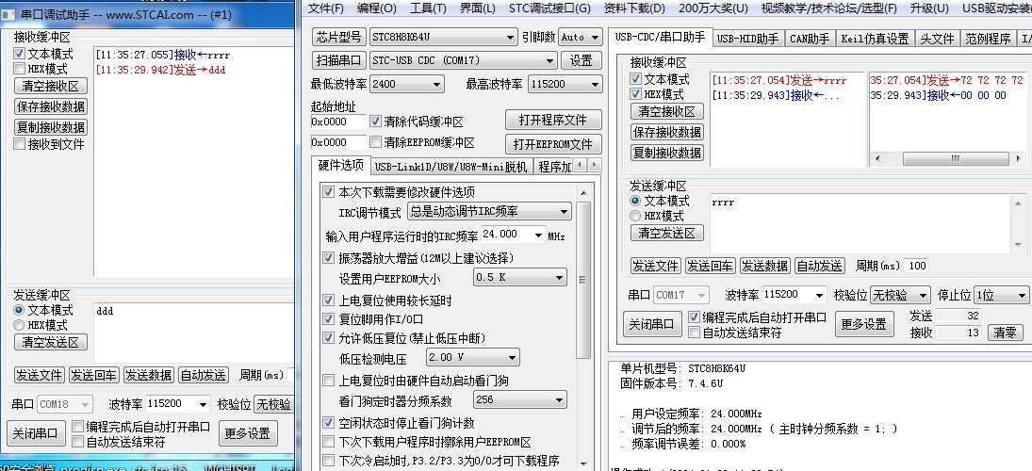Open 最低波特率 2400 dropdown
This screenshot has width=1032, height=471.
[407, 84]
